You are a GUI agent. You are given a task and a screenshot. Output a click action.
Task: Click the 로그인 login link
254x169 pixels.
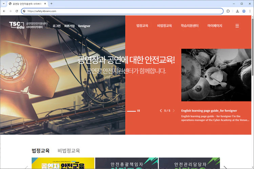click(57, 26)
